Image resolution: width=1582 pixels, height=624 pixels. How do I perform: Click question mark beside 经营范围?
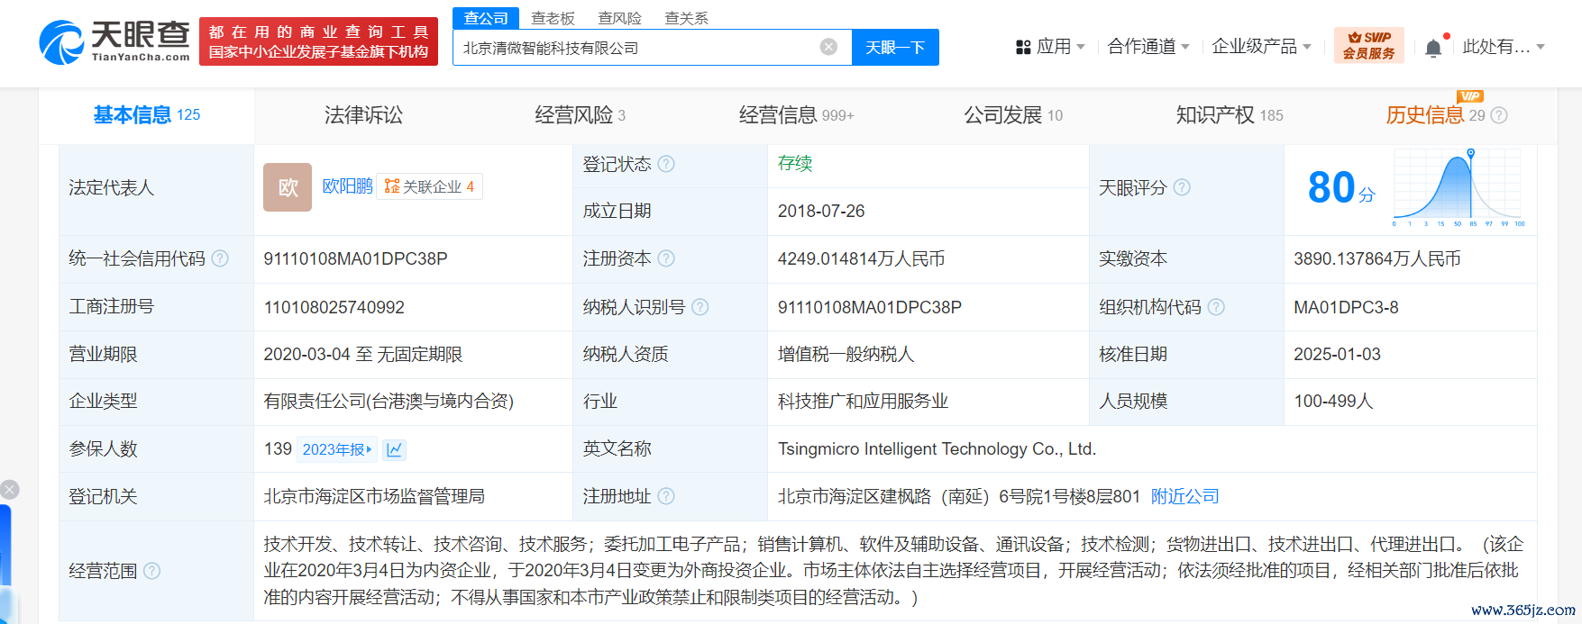tap(152, 571)
